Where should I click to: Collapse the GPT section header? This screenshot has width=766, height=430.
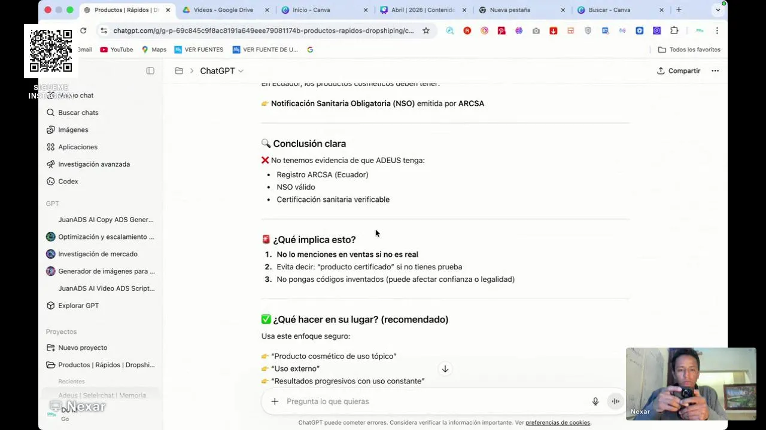tap(52, 204)
